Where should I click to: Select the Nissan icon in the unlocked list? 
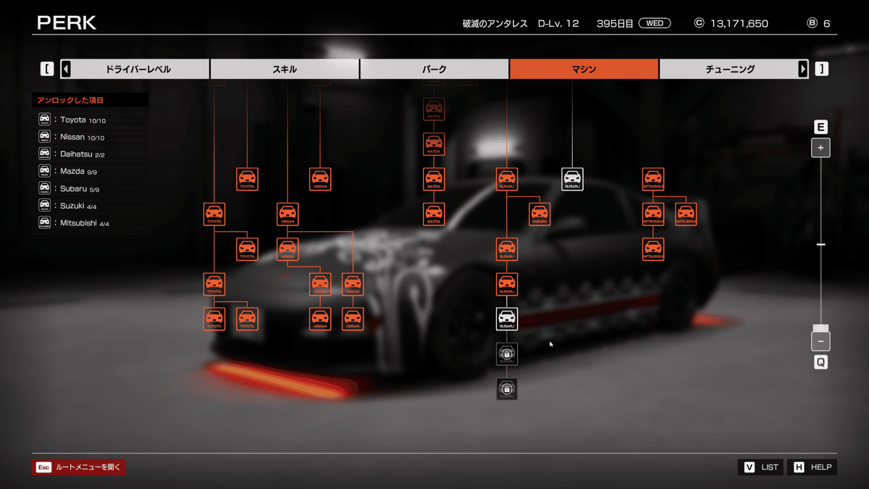(x=45, y=137)
